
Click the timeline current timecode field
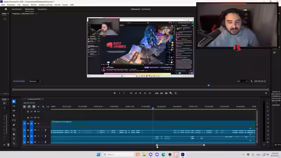coord(29,103)
